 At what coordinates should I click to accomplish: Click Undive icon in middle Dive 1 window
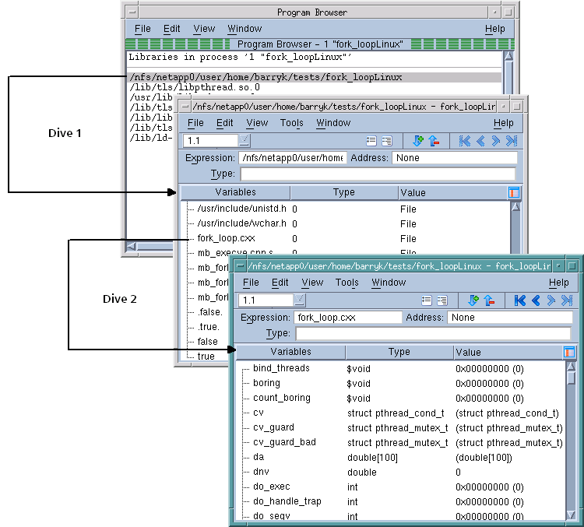(x=434, y=141)
